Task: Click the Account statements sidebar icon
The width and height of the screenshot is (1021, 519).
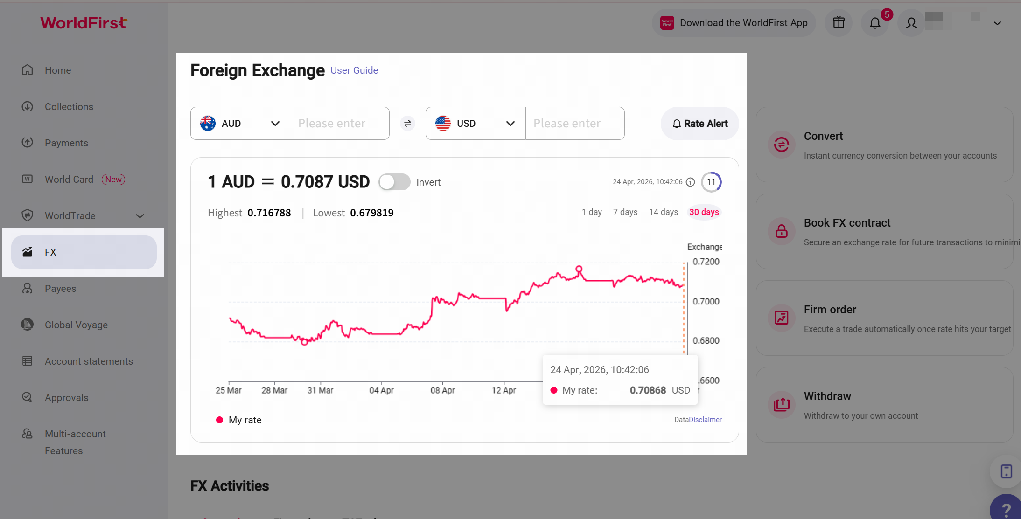Action: 28,361
